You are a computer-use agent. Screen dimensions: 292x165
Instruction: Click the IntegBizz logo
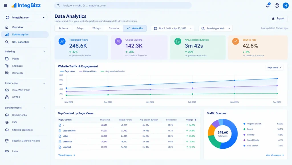pyautogui.click(x=26, y=5)
